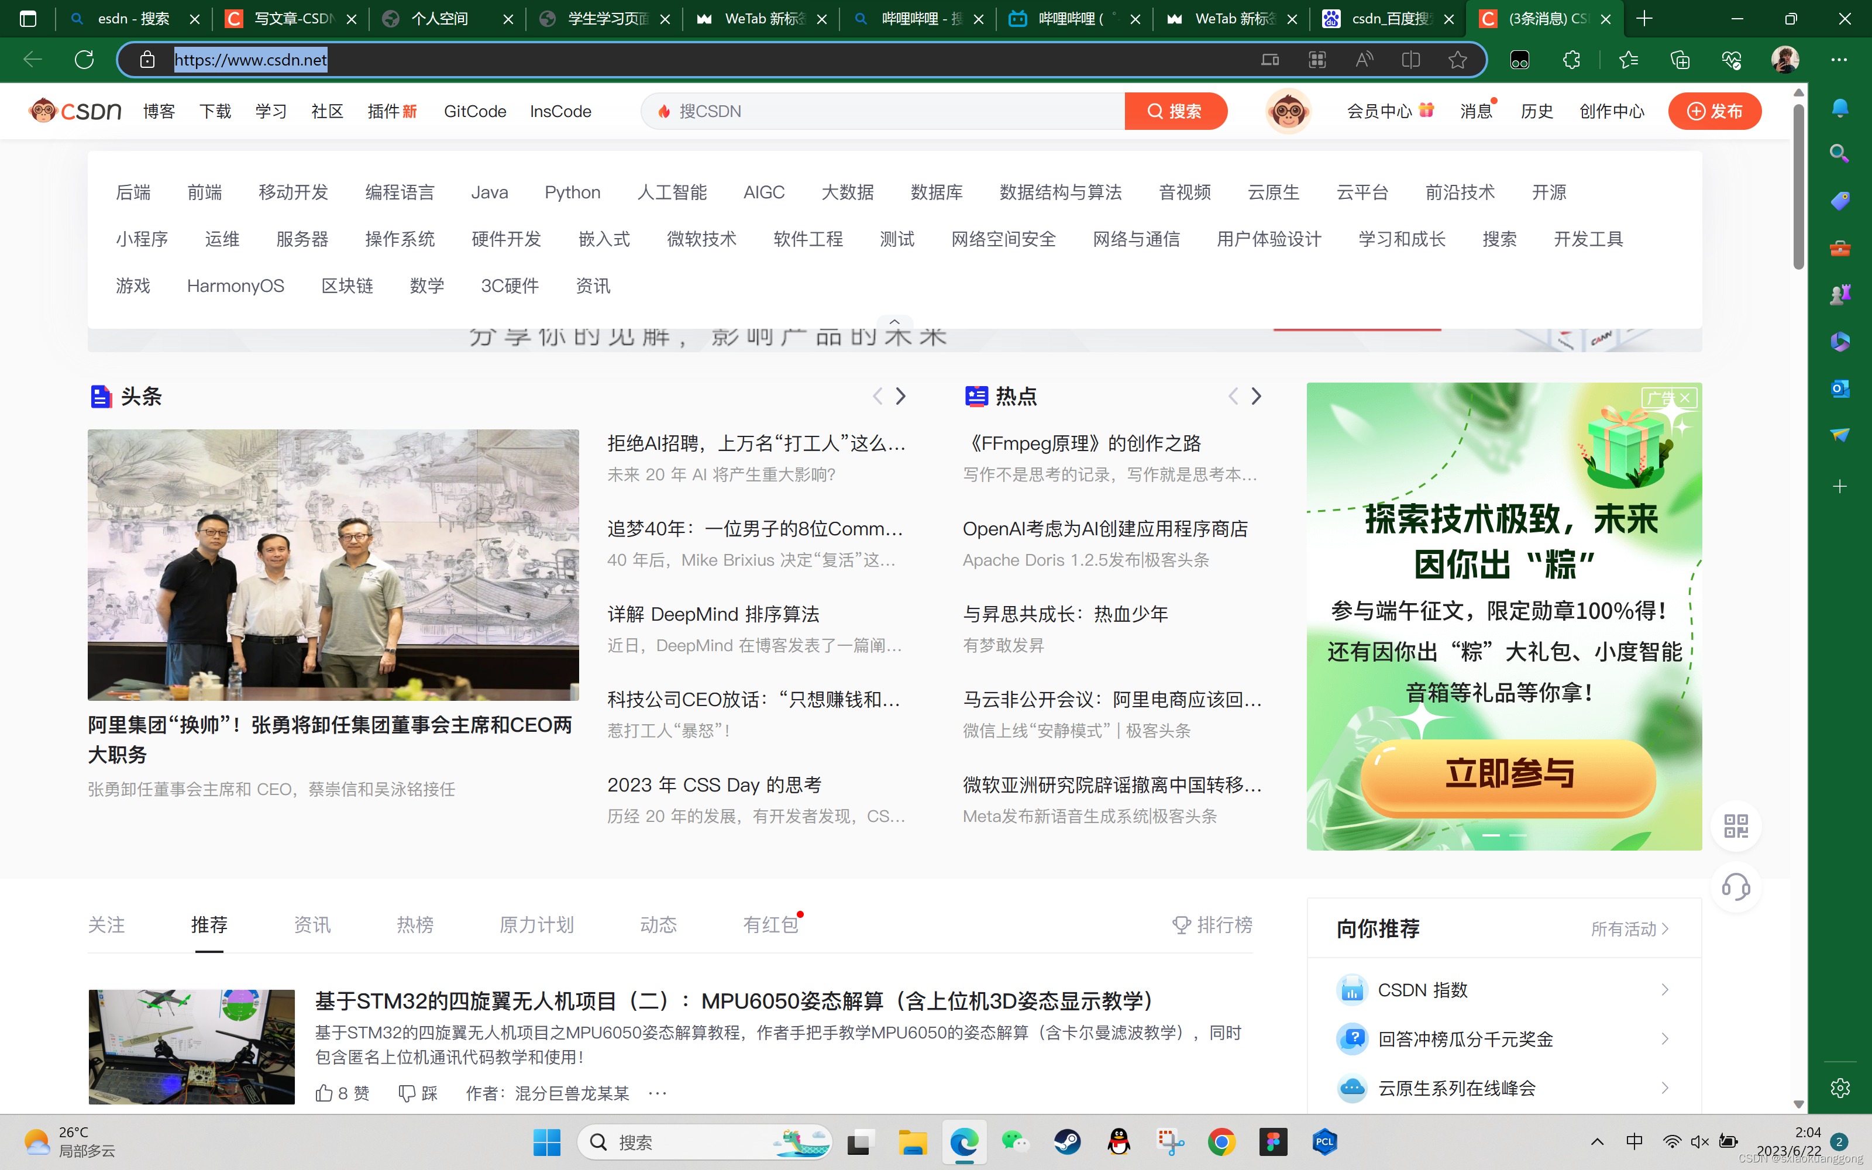Go to previous 热点 page arrow

click(x=1233, y=396)
